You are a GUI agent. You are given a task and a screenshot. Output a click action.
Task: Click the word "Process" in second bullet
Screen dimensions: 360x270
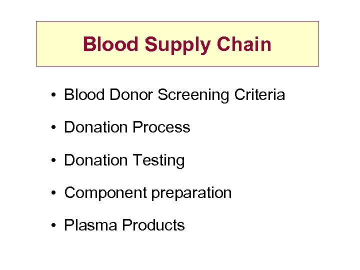[x=162, y=127]
